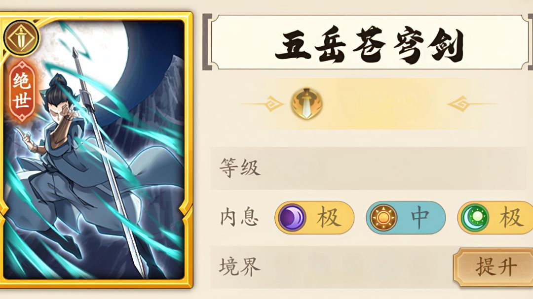
Task: Open the 境界 realm row
Action: 372,267
